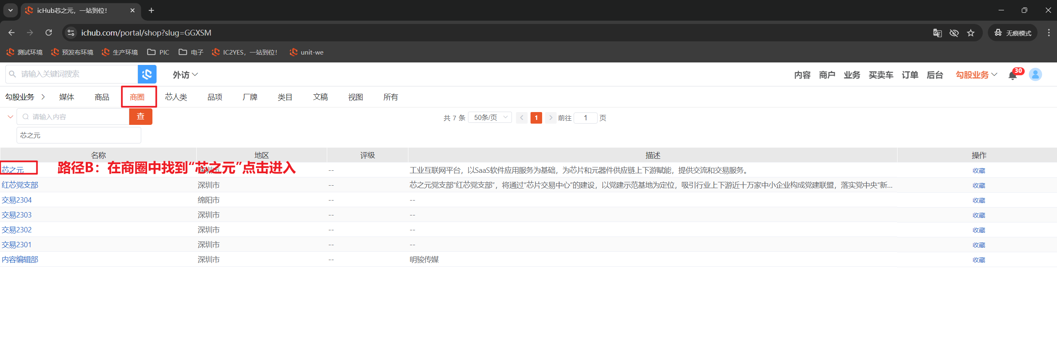The image size is (1057, 356).
Task: Open the 红芯党支部 link
Action: [x=20, y=185]
